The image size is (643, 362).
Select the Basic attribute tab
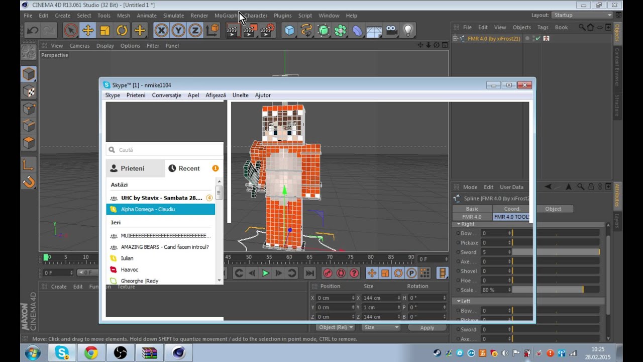pos(472,209)
